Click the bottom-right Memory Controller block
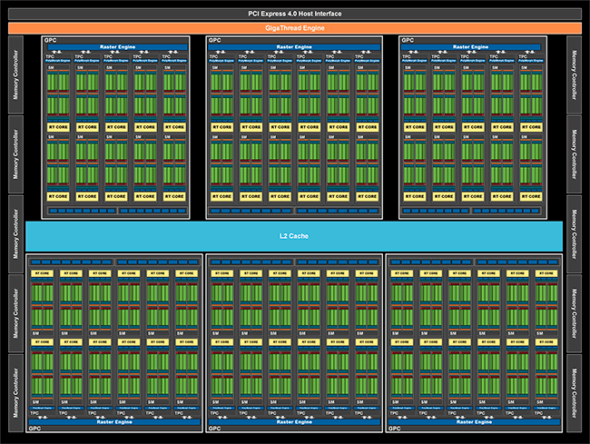The image size is (590, 444). click(x=575, y=394)
